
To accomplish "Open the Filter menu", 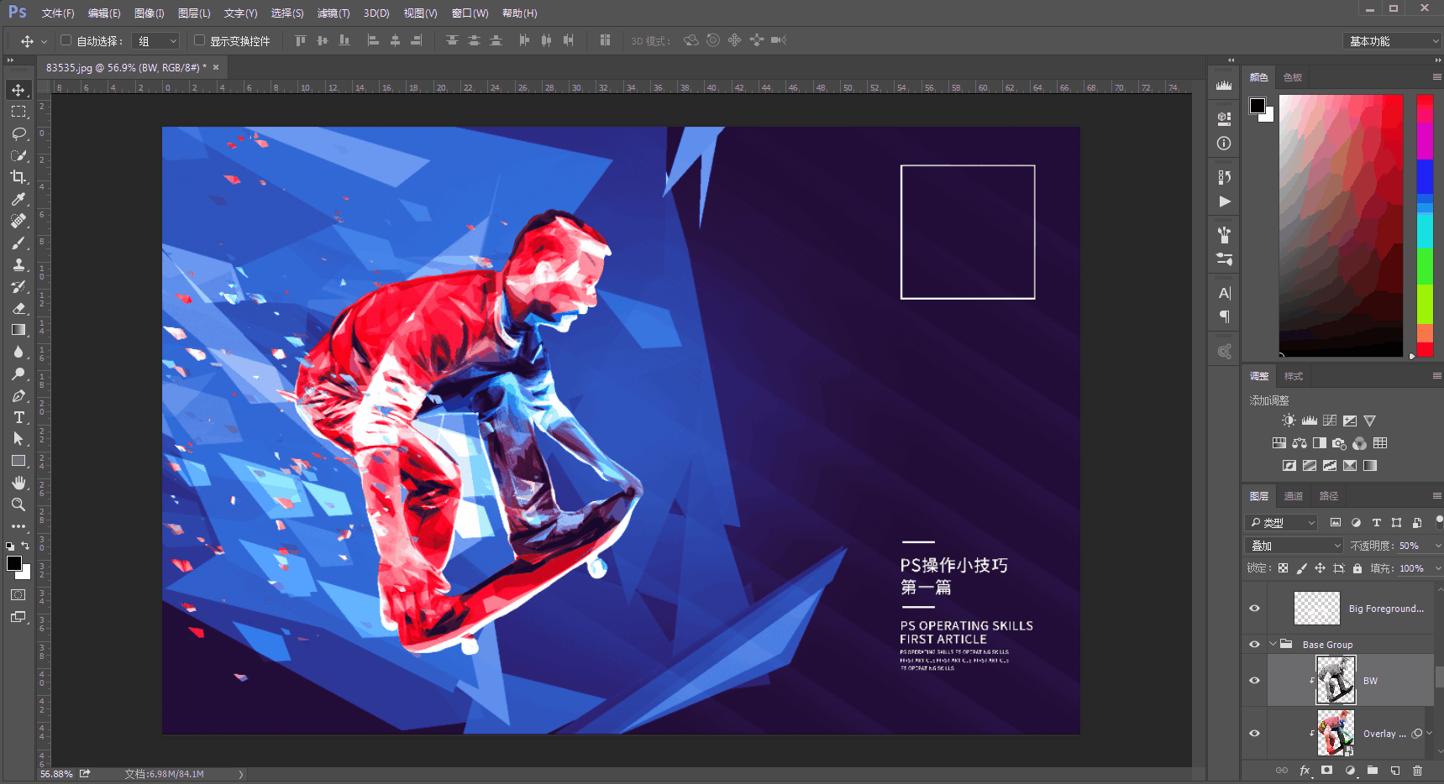I will point(333,13).
